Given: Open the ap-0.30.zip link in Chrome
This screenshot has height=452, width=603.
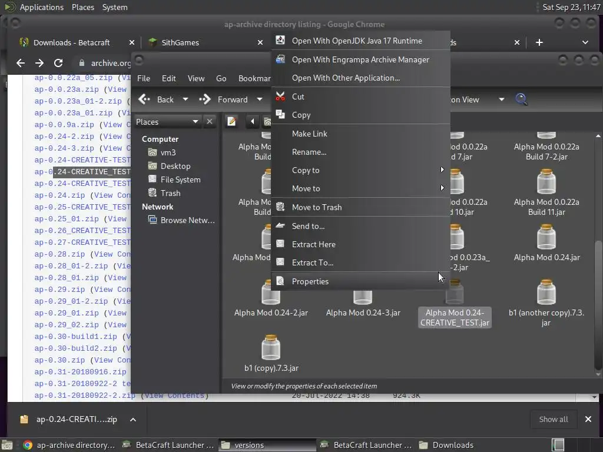Looking at the screenshot, I should point(59,360).
